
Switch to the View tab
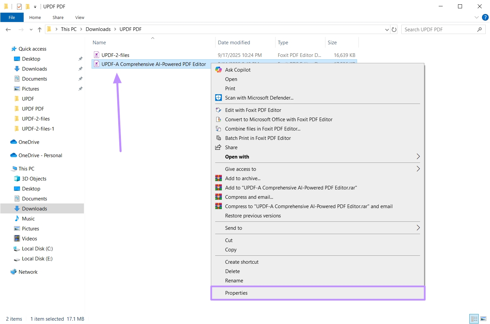[79, 17]
